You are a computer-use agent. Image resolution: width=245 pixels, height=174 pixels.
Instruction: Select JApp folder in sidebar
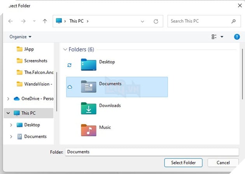(29, 49)
